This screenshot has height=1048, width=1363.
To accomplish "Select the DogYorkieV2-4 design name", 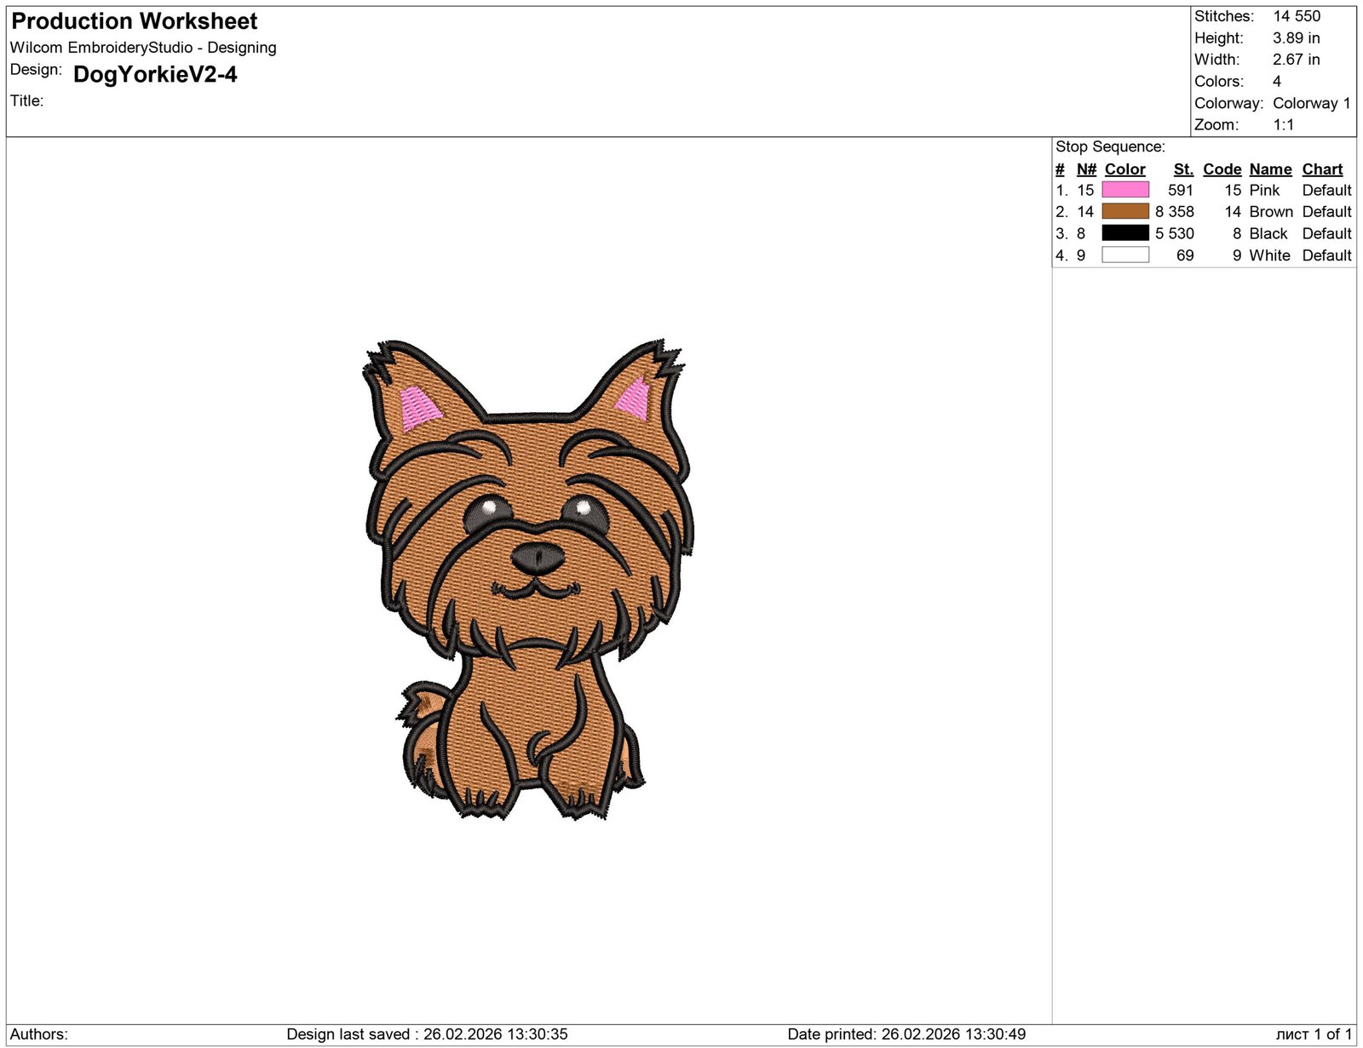I will click(155, 75).
